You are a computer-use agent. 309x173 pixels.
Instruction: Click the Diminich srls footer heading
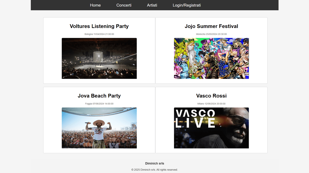pos(154,163)
